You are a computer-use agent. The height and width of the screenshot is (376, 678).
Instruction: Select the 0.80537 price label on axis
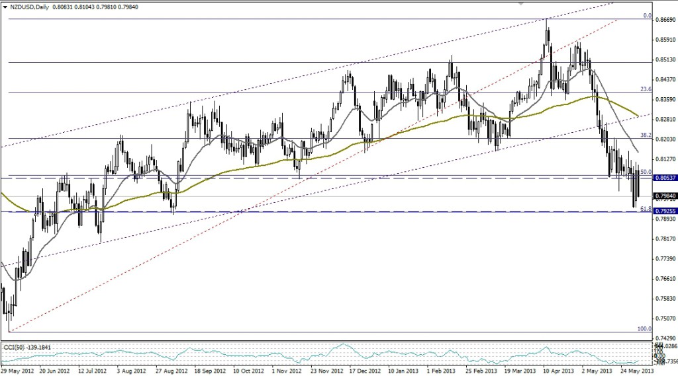664,178
